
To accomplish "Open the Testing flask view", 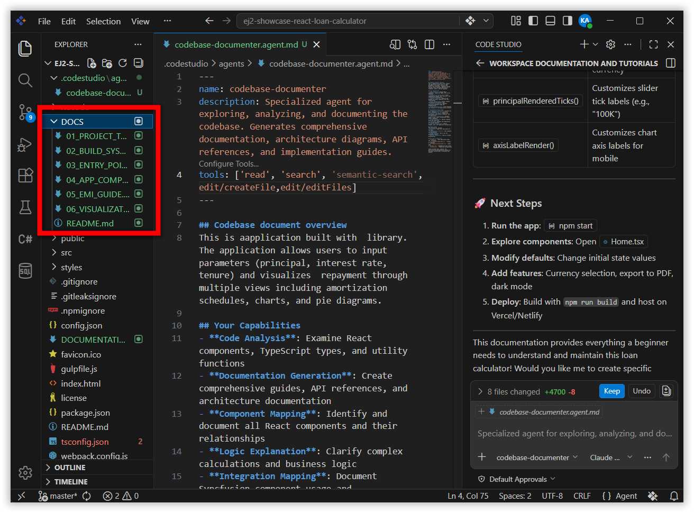I will pyautogui.click(x=25, y=207).
